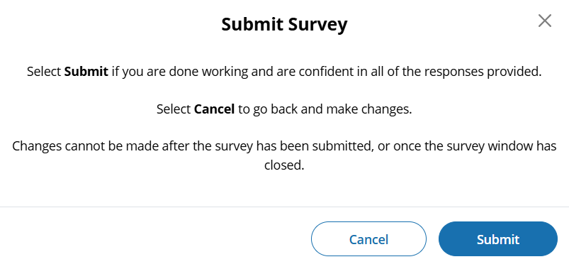Viewport: 569px width, 269px height.
Task: Click the horizontal divider above the buttons
Action: 285,207
